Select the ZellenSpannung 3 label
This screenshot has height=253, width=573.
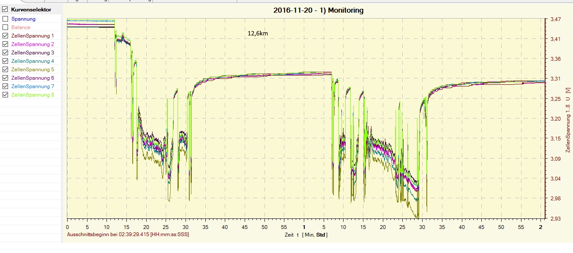[33, 53]
